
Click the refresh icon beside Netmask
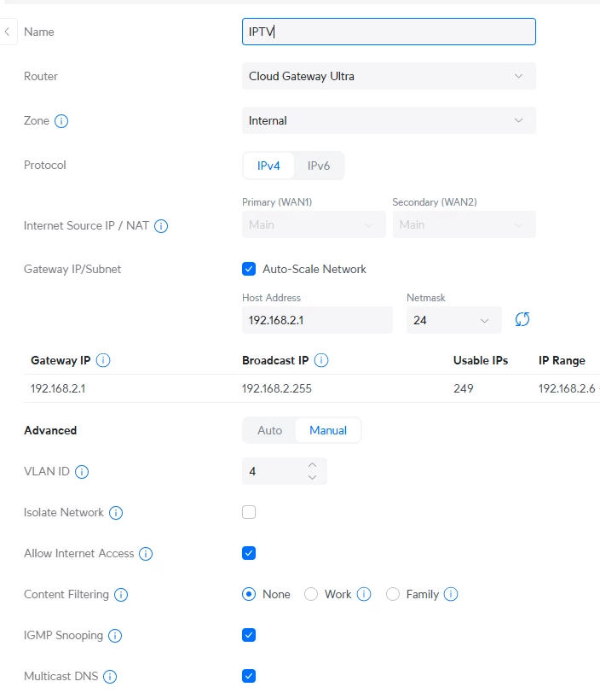522,320
